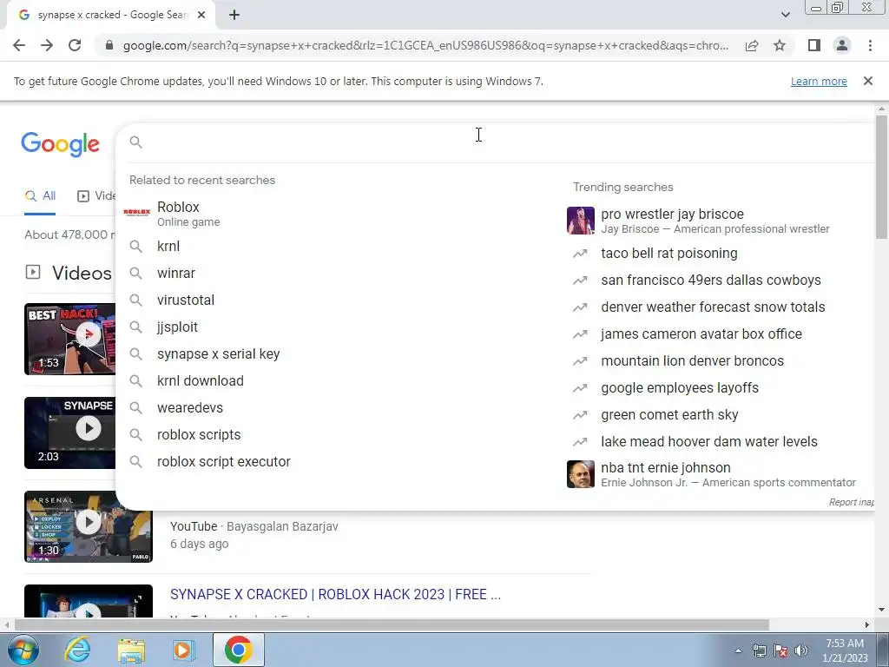Play the BEST HACK video thumbnail
This screenshot has width=889, height=667.
(69, 340)
